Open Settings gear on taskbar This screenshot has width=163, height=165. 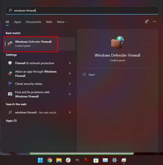coord(114,160)
